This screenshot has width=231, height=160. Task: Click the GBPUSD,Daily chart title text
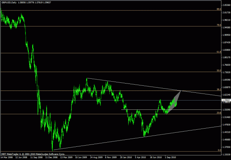coord(9,3)
